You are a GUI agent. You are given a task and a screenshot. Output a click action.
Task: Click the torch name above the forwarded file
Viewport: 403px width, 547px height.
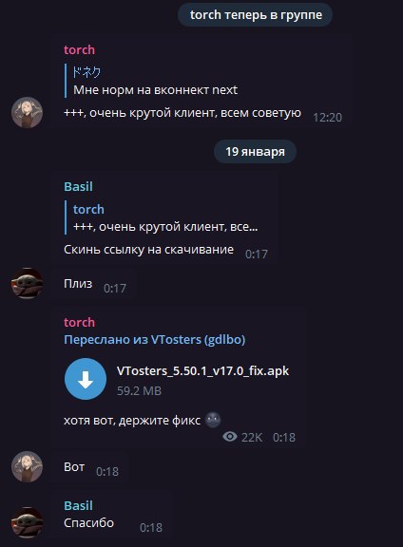79,322
